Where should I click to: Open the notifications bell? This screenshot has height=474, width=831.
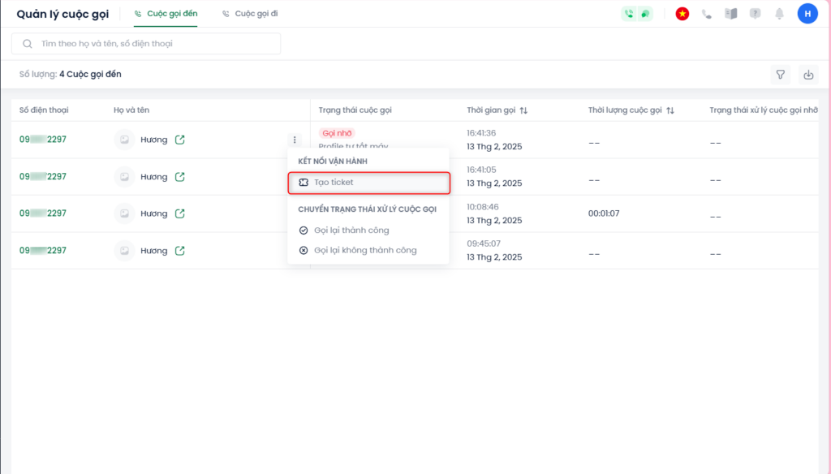click(x=780, y=14)
